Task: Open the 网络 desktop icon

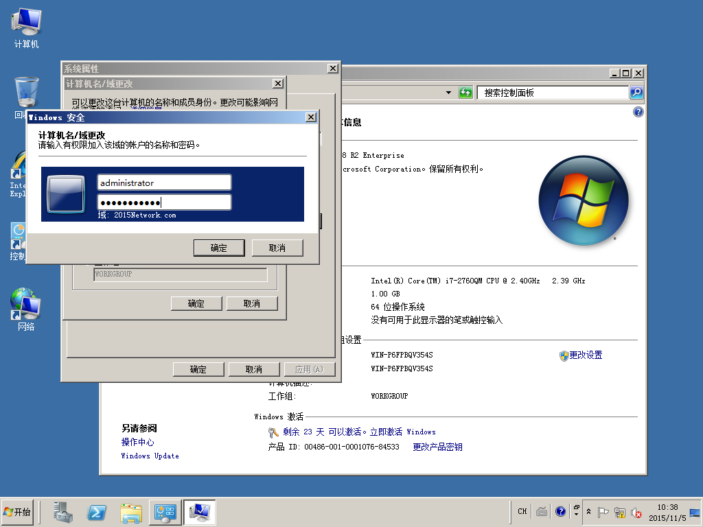Action: pyautogui.click(x=26, y=309)
